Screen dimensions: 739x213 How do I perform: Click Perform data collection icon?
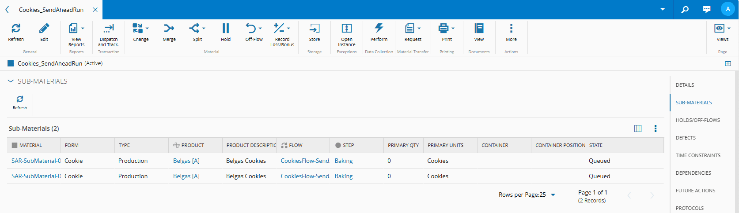[x=379, y=29]
